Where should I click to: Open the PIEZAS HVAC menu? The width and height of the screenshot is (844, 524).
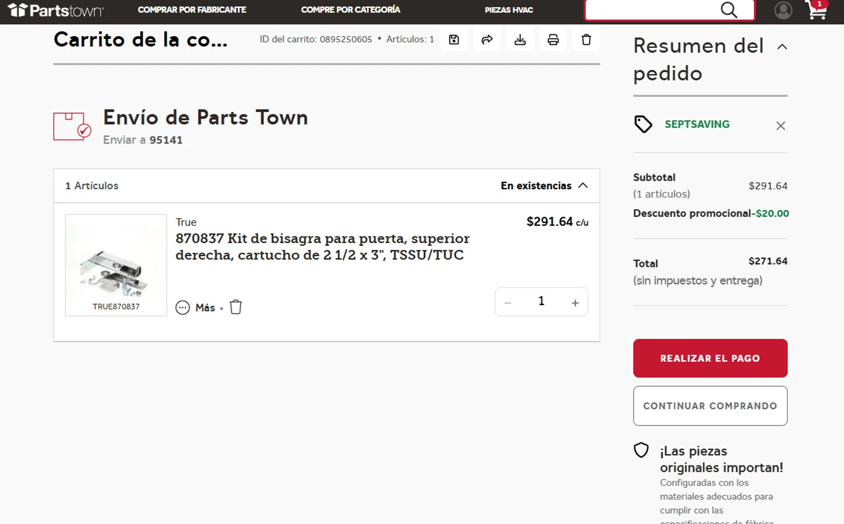[x=509, y=10]
